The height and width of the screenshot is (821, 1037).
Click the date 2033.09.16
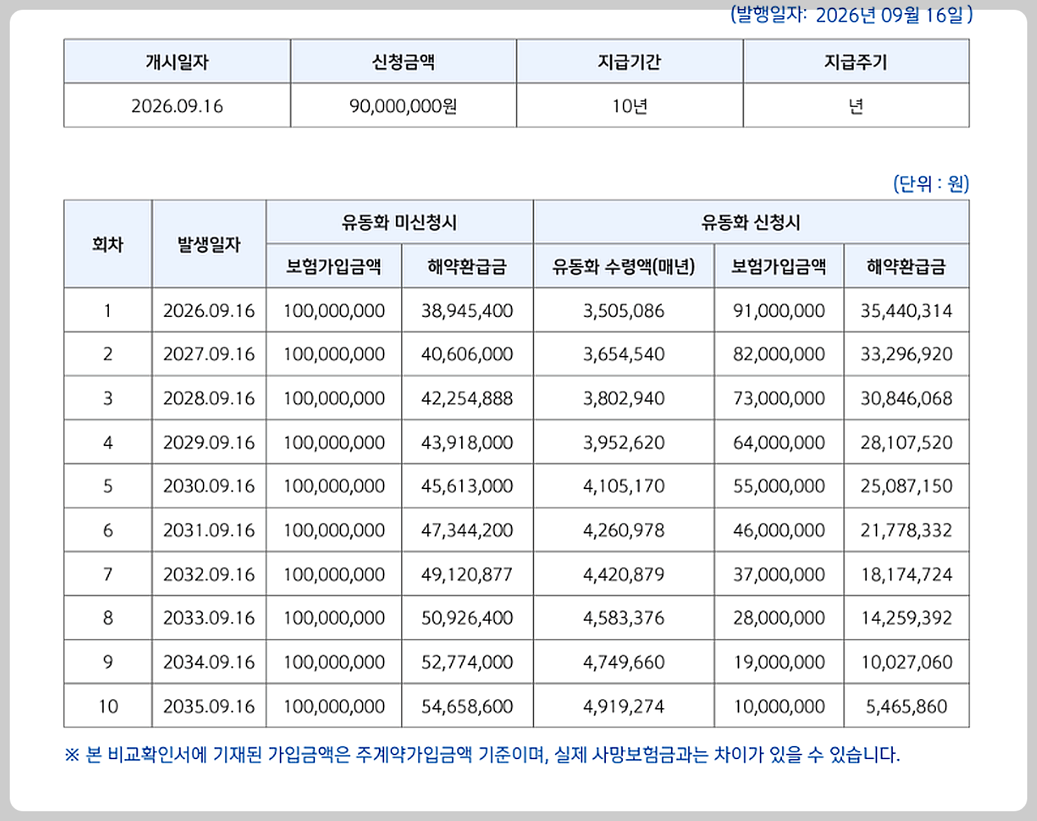[x=209, y=618]
